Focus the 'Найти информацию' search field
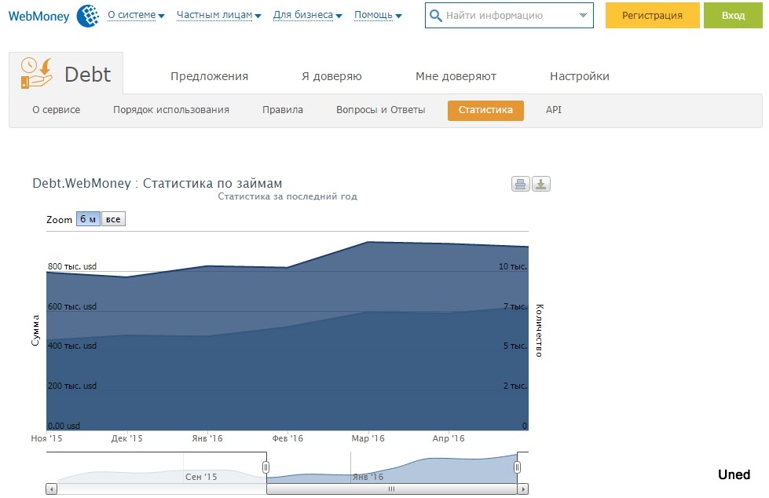This screenshot has width=769, height=498. 509,15
